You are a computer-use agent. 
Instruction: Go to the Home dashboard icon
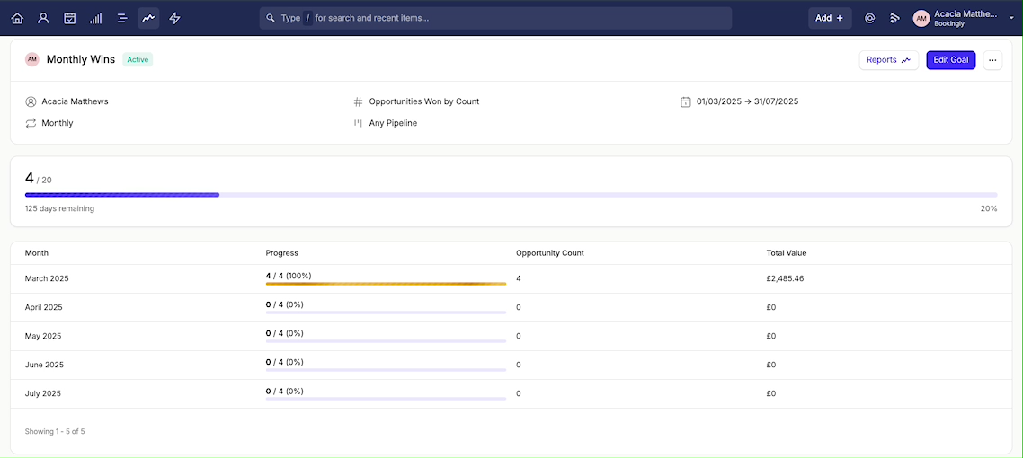click(x=17, y=18)
